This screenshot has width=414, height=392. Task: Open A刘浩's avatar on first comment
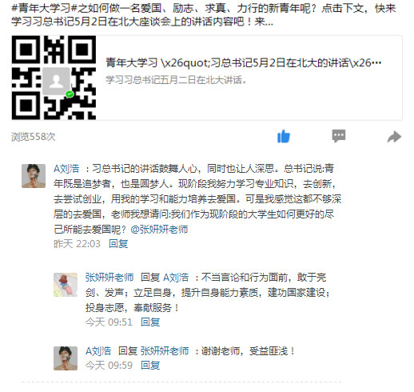(34, 176)
